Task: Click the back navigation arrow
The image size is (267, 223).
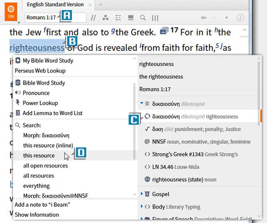Action: [204, 18]
